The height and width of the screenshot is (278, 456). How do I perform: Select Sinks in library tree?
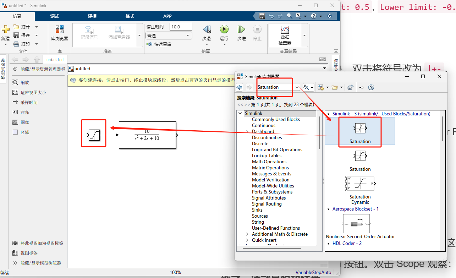pyautogui.click(x=257, y=210)
